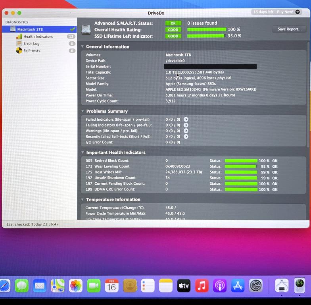This screenshot has width=311, height=305.
Task: Collapse the Temperature Information section
Action: [x=83, y=199]
